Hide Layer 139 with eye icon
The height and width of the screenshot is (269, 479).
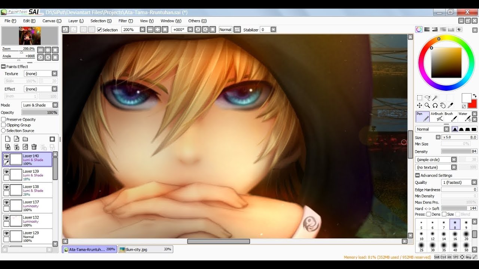(x=6, y=171)
